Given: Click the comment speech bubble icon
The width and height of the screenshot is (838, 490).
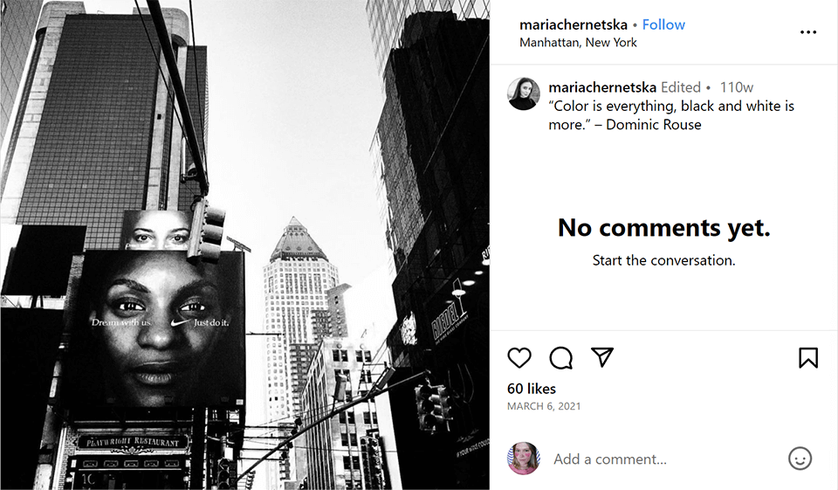Looking at the screenshot, I should point(561,357).
